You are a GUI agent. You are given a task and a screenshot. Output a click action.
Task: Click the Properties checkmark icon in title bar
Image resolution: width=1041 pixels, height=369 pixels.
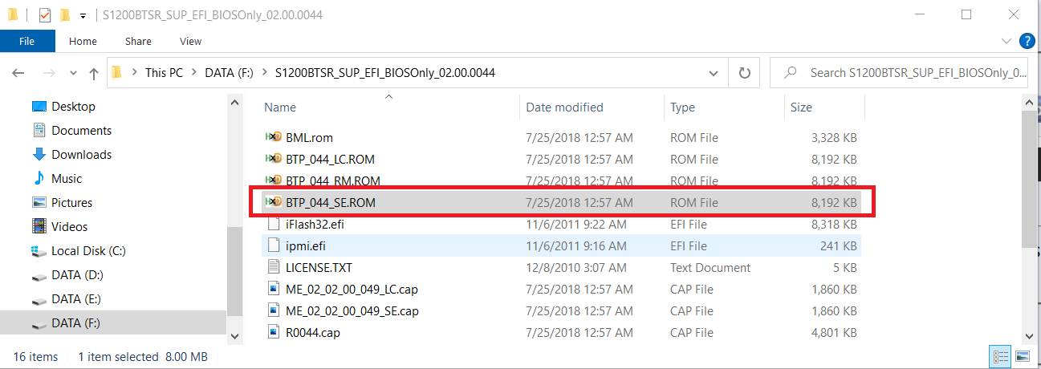pyautogui.click(x=45, y=15)
